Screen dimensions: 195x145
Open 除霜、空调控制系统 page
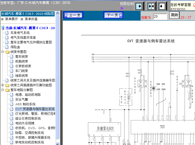pyautogui.click(x=30, y=133)
